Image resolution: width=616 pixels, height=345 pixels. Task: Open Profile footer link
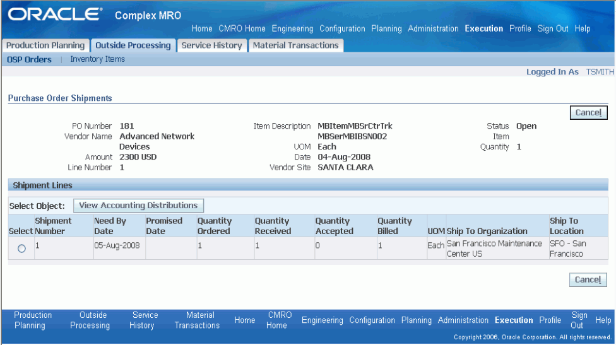coord(550,320)
